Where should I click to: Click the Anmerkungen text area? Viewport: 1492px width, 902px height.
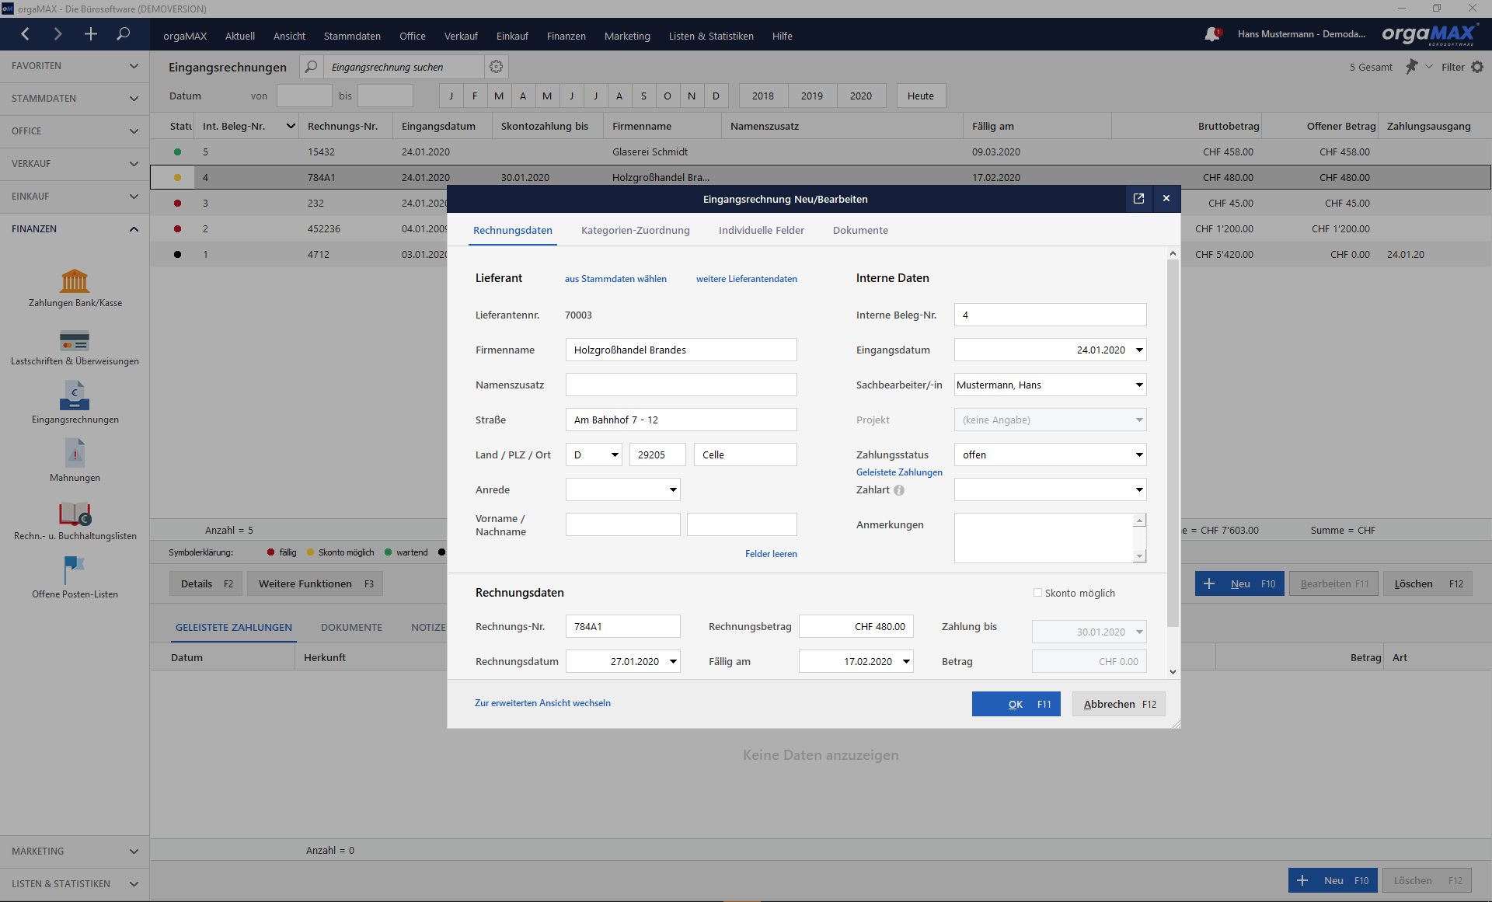pos(1044,538)
